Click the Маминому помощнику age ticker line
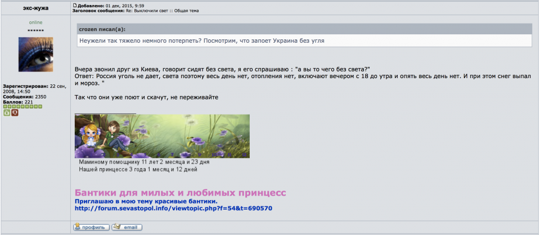540x235 pixels. click(x=137, y=162)
